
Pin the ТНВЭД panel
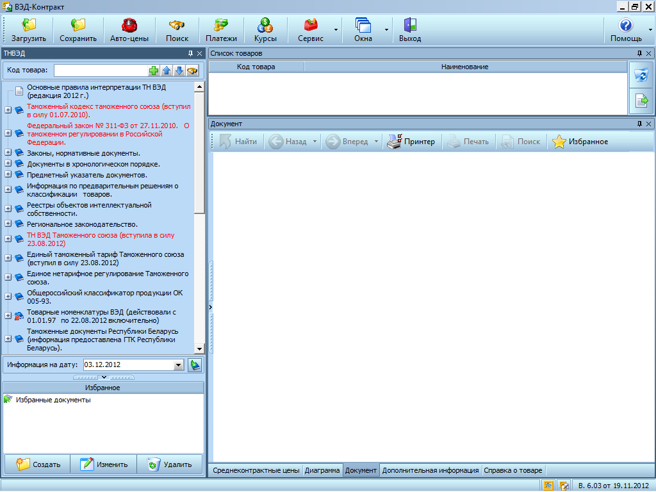point(190,54)
